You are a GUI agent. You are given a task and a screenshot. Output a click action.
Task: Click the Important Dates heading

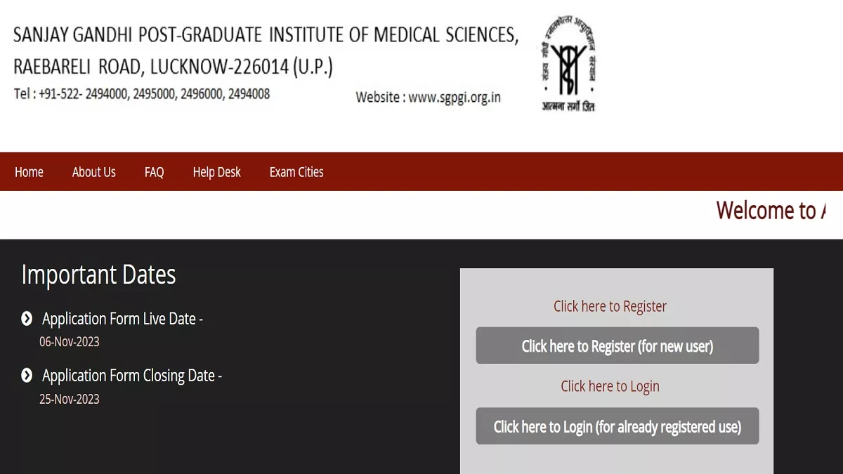coord(98,275)
